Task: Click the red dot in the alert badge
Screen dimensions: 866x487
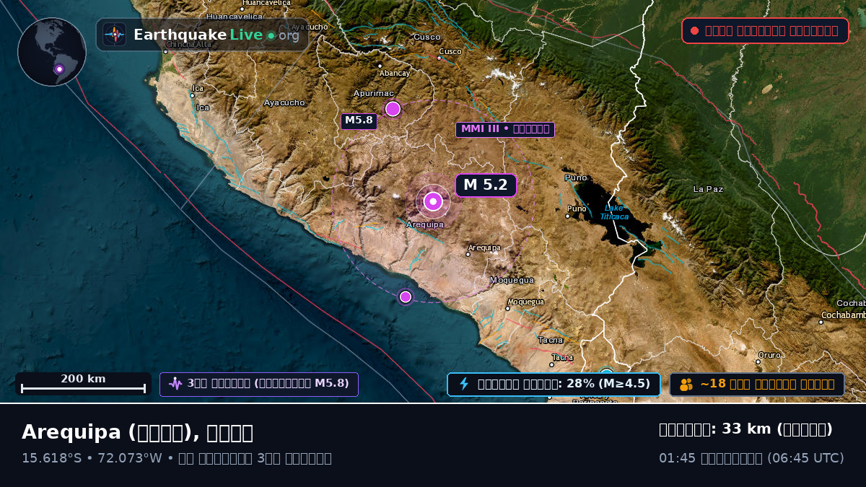Action: click(x=694, y=30)
